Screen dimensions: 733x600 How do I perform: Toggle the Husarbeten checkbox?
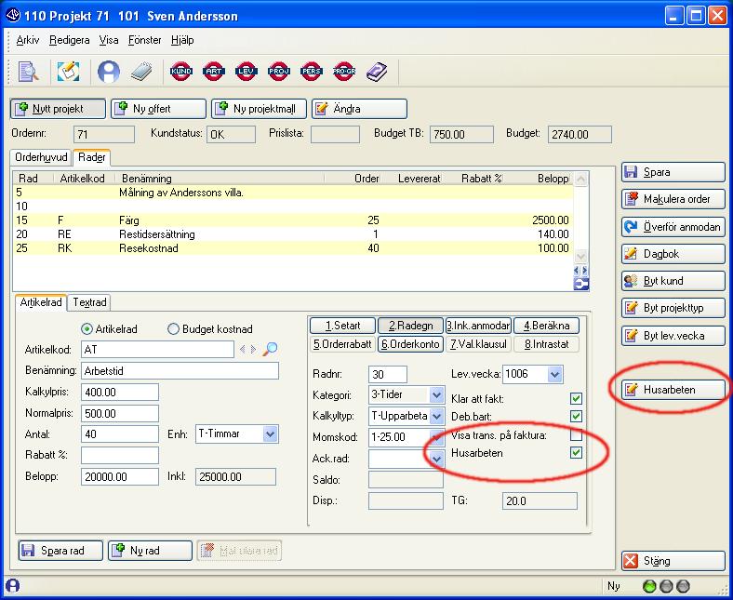coord(576,453)
